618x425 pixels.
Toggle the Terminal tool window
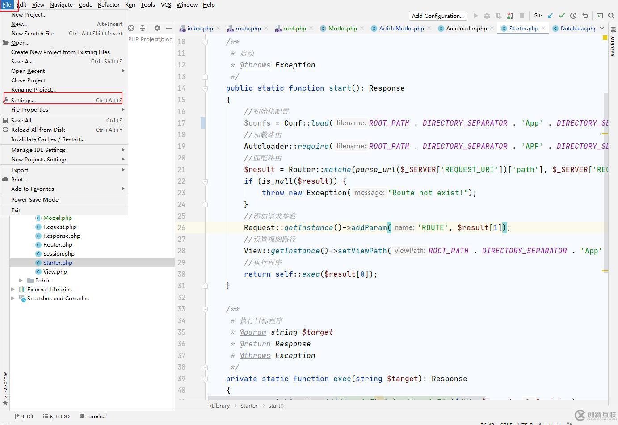click(x=93, y=416)
